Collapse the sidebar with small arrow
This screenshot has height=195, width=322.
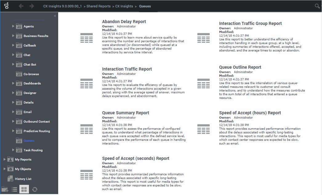[x=54, y=16]
